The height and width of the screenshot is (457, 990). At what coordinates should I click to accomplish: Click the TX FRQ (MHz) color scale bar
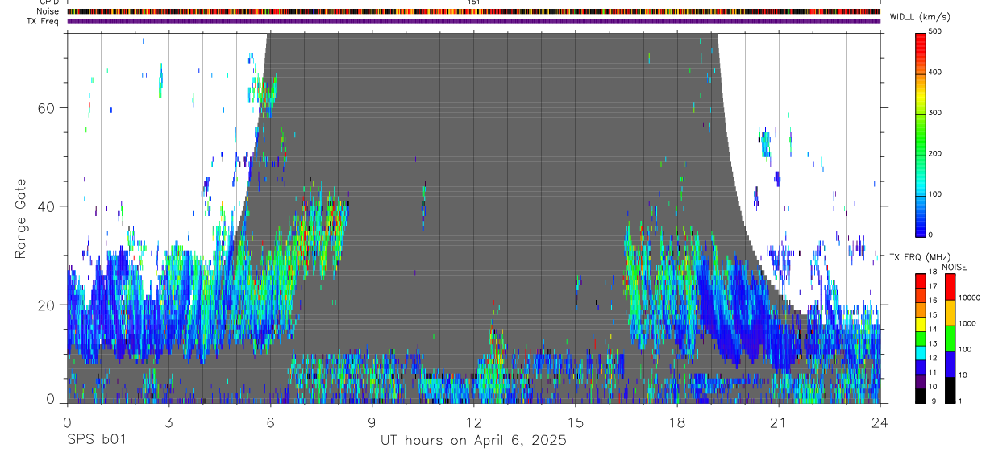[921, 338]
